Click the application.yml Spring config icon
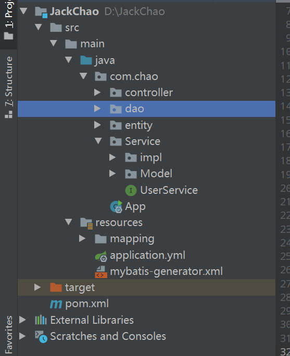 pos(101,256)
